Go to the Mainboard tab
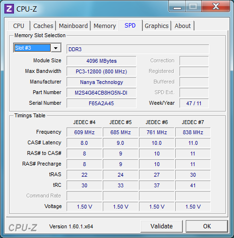The height and width of the screenshot is (238, 234). coord(73,26)
